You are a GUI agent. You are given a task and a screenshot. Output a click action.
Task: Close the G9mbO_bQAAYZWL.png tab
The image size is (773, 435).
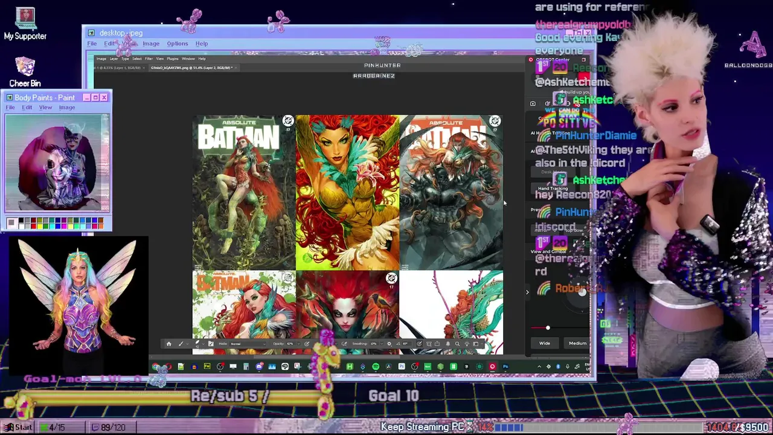click(236, 68)
